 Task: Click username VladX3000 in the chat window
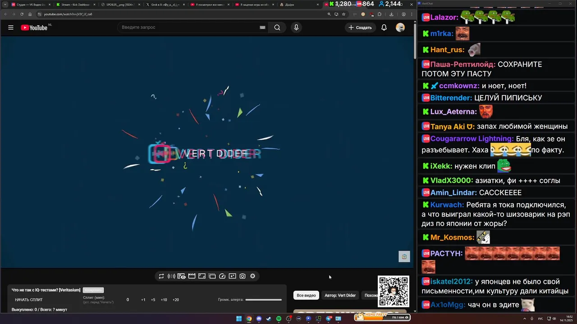click(452, 180)
